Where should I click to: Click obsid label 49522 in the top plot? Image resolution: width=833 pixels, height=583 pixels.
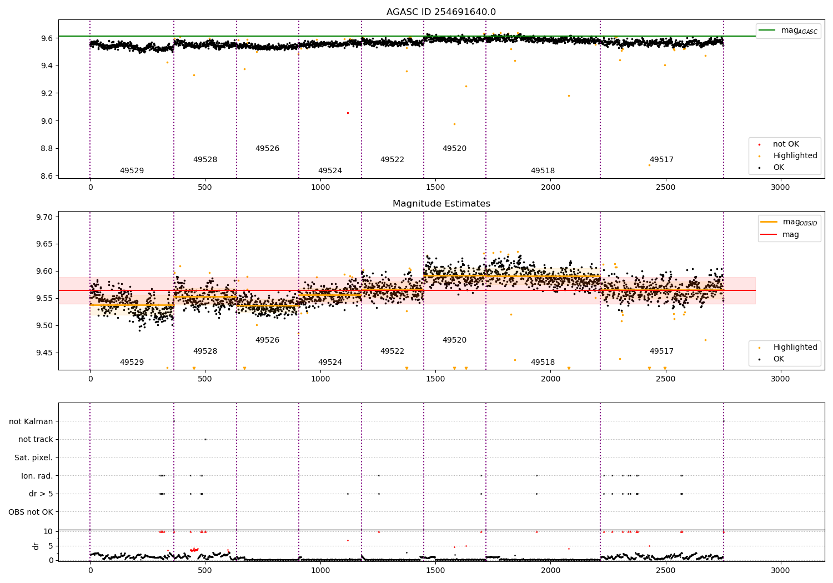click(392, 159)
